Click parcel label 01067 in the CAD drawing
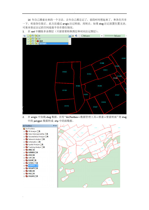The height and width of the screenshot is (210, 149). [x=117, y=95]
